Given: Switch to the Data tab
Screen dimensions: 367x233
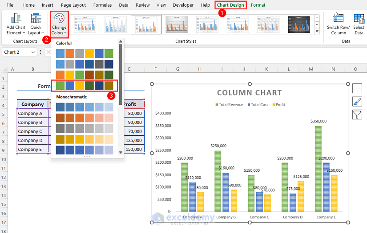Looking at the screenshot, I should pyautogui.click(x=124, y=5).
